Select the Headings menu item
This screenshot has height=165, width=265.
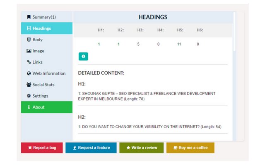[47, 28]
